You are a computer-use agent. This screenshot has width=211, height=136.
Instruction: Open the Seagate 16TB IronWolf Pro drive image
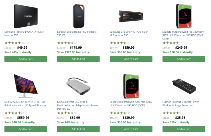(184, 16)
